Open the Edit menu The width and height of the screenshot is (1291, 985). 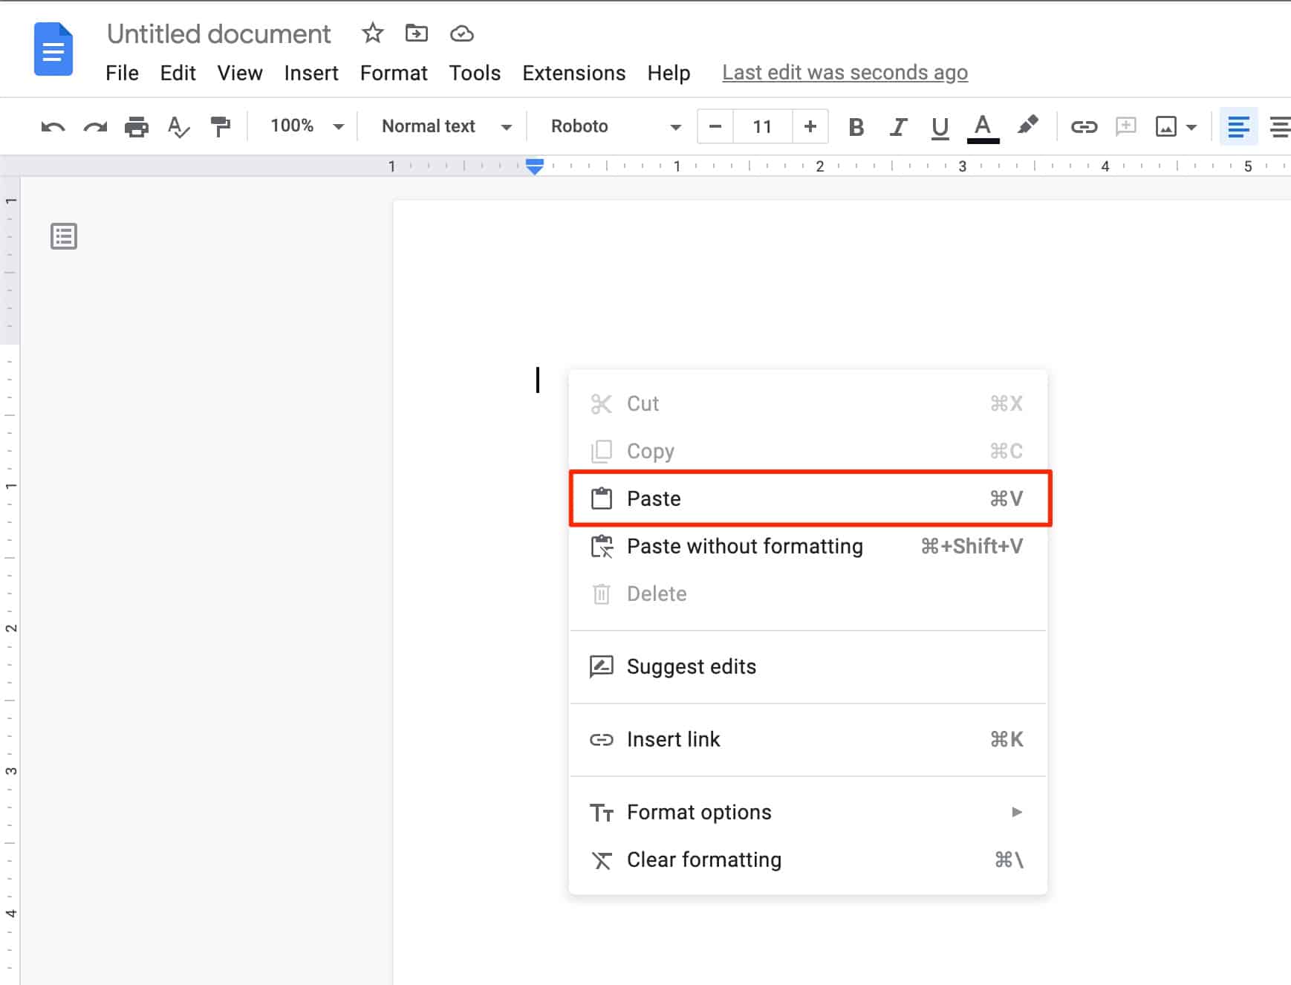(178, 73)
